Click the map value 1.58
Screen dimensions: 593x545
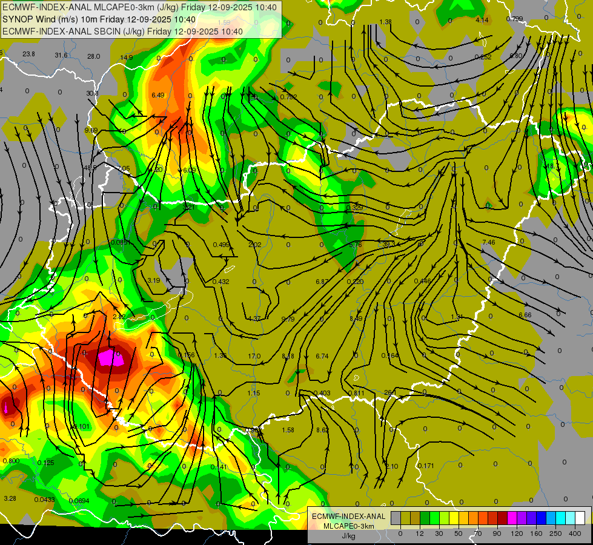point(288,430)
